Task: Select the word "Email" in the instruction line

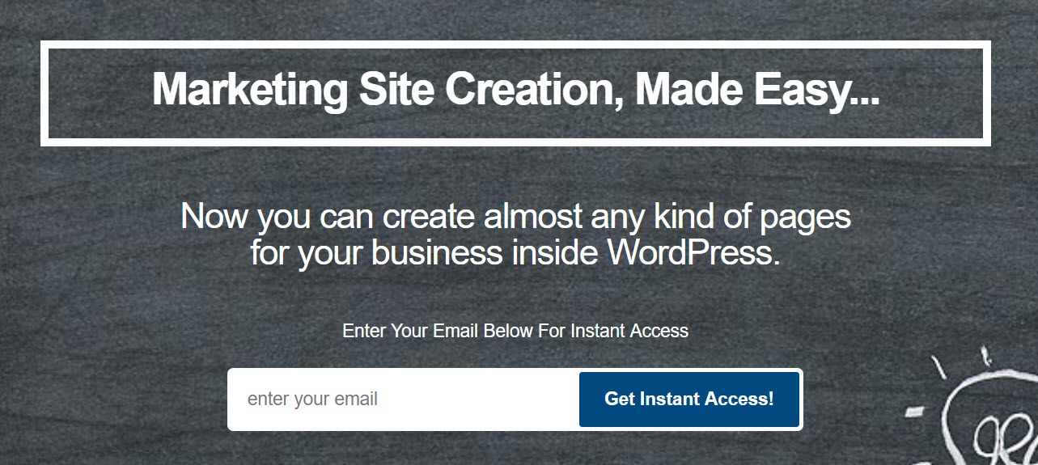Action: tap(456, 331)
